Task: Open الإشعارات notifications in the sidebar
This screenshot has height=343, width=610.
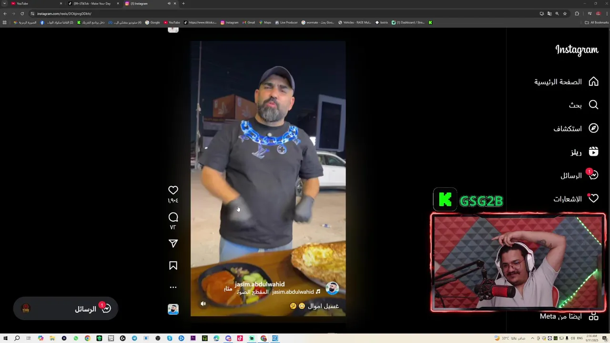Action: [x=576, y=199]
